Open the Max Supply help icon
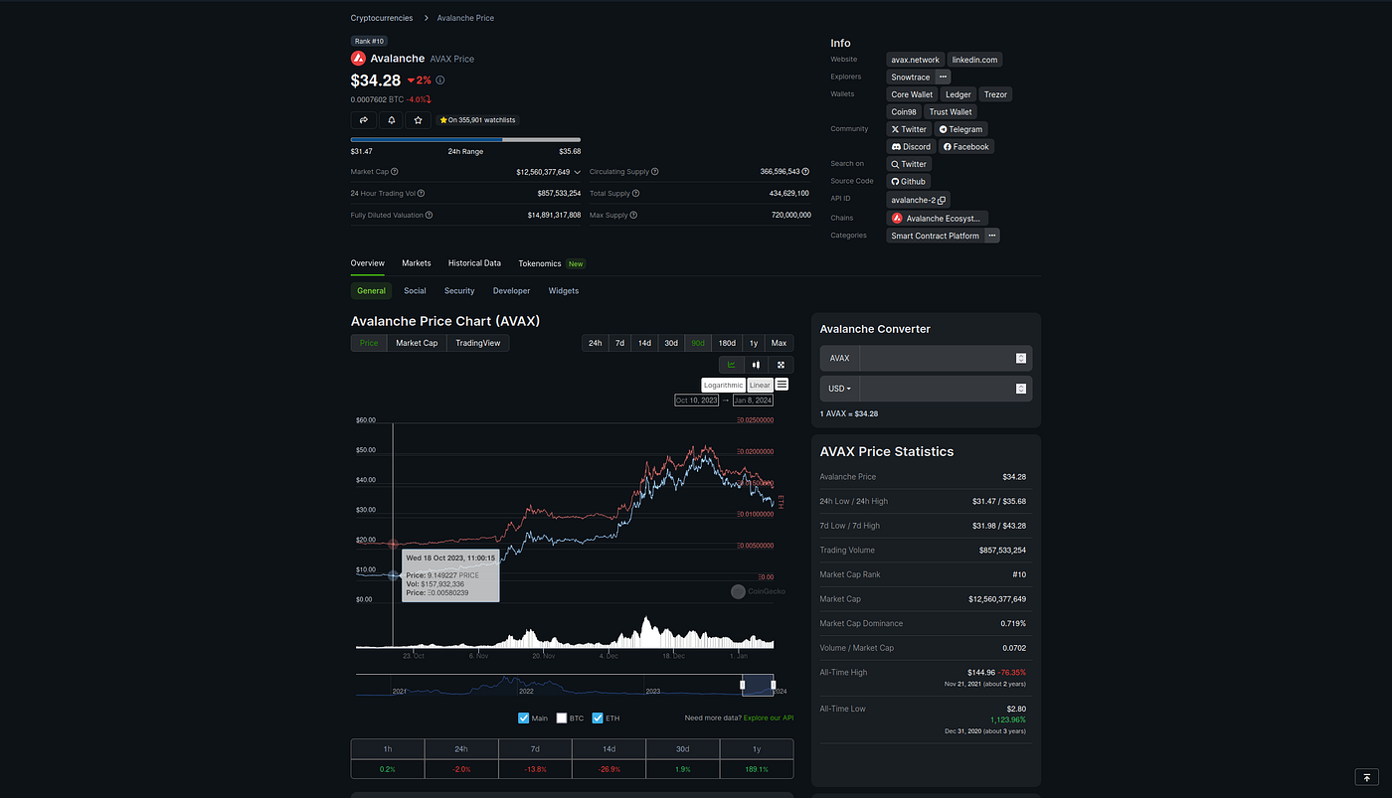1392x798 pixels. pos(633,216)
